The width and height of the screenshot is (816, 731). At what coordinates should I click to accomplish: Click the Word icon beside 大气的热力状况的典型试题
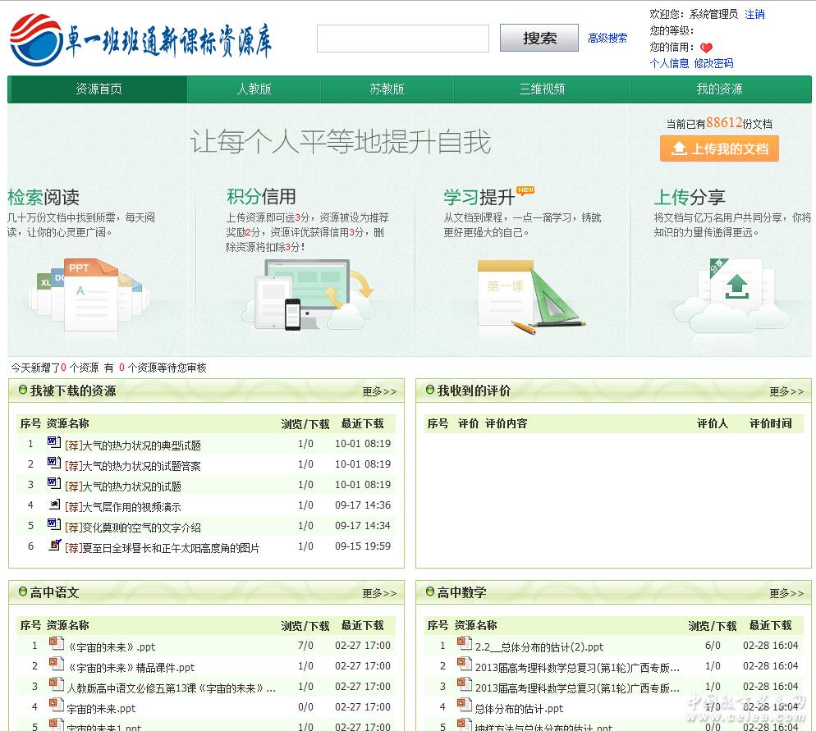click(x=54, y=443)
